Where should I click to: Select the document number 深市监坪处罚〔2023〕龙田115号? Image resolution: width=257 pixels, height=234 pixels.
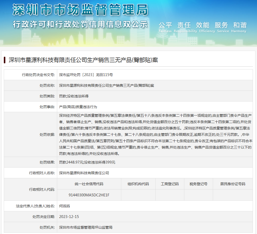(86, 75)
